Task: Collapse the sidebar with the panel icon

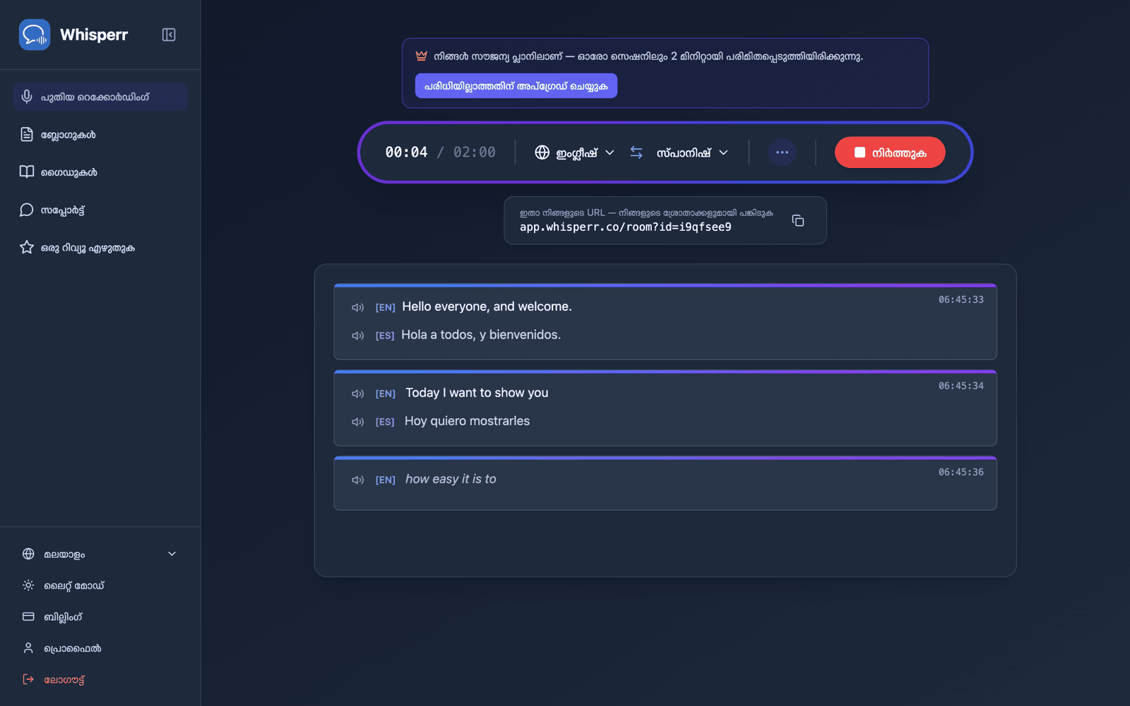Action: (x=169, y=35)
